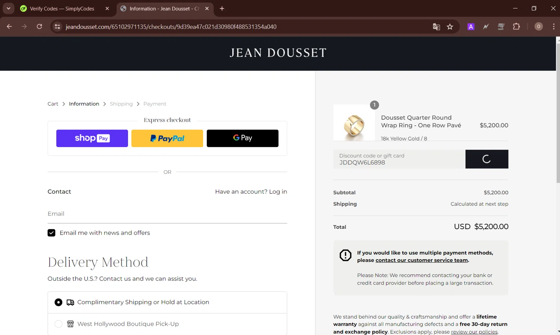Image resolution: width=560 pixels, height=335 pixels.
Task: Check out with the PayPal button
Action: pyautogui.click(x=167, y=138)
